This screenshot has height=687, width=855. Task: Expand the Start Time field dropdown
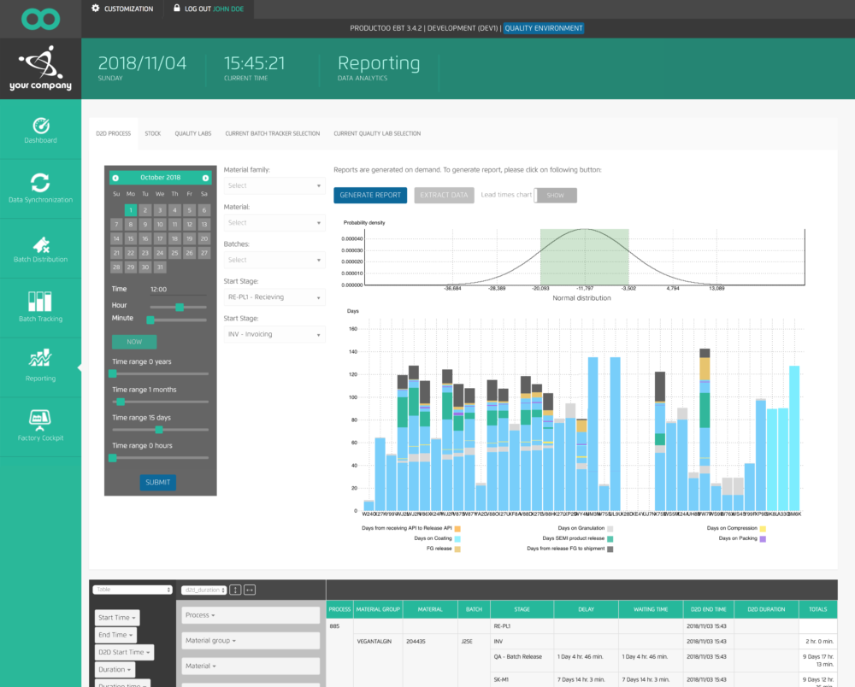pyautogui.click(x=117, y=618)
